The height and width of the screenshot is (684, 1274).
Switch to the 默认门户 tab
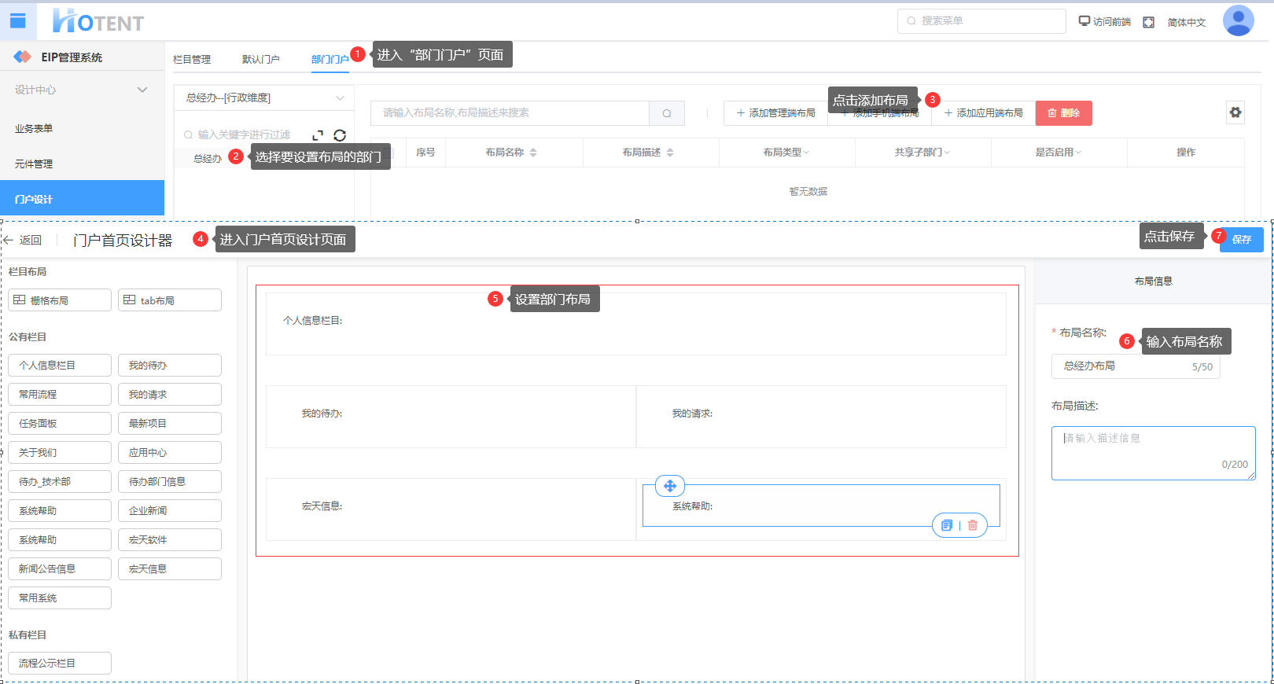point(260,59)
